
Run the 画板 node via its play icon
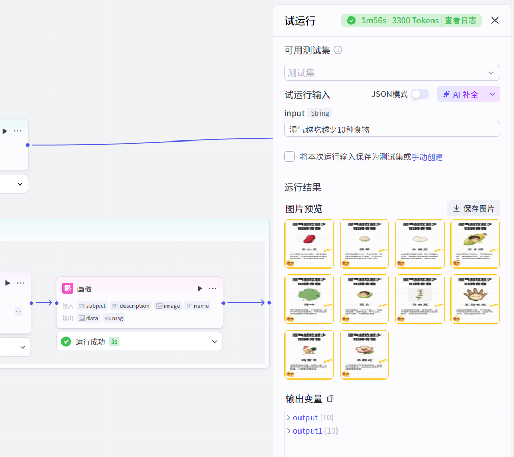click(x=199, y=288)
